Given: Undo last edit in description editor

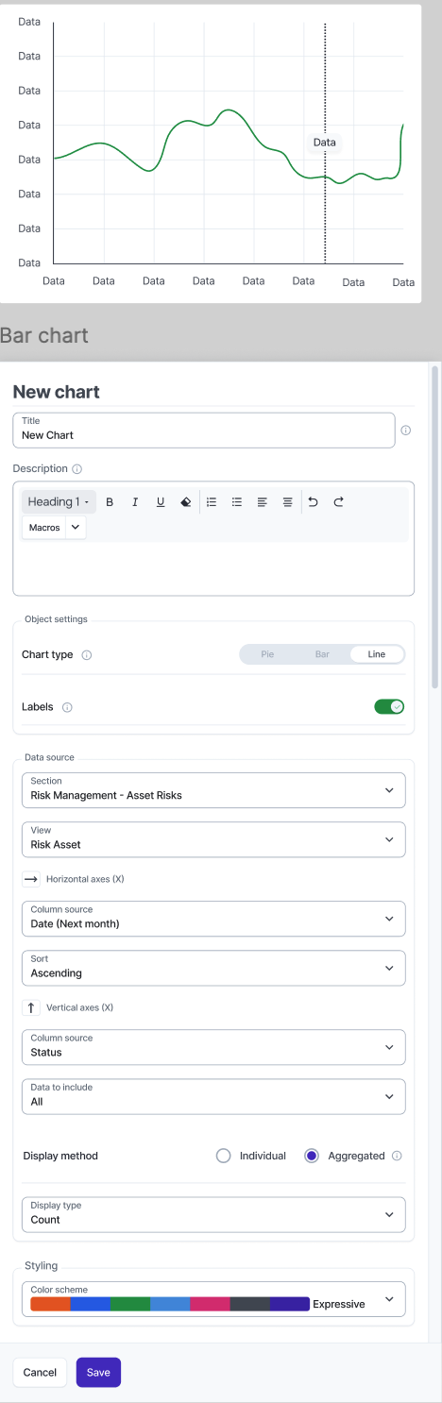Looking at the screenshot, I should point(313,502).
